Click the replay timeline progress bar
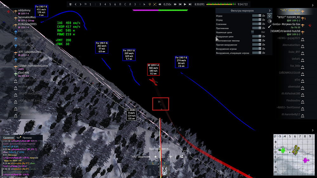 point(221,4)
